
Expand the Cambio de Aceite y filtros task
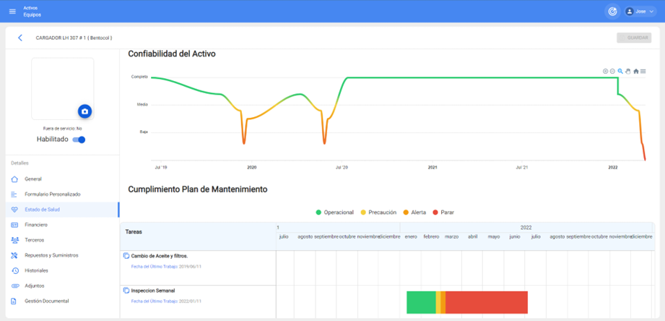[126, 256]
